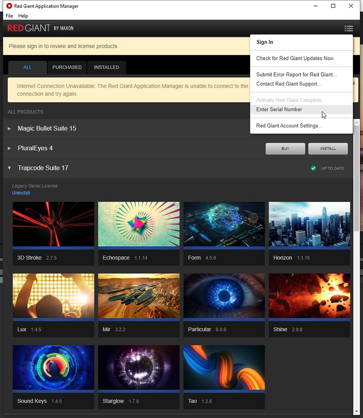Click the Lux version 1.4.5 text
This screenshot has width=363, height=418.
tap(36, 330)
